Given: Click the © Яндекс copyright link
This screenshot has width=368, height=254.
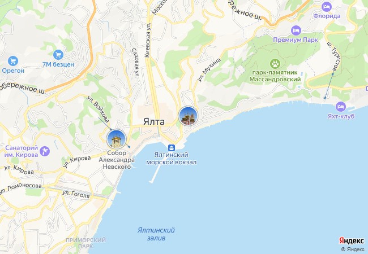Looking at the screenshot, I should [x=353, y=249].
